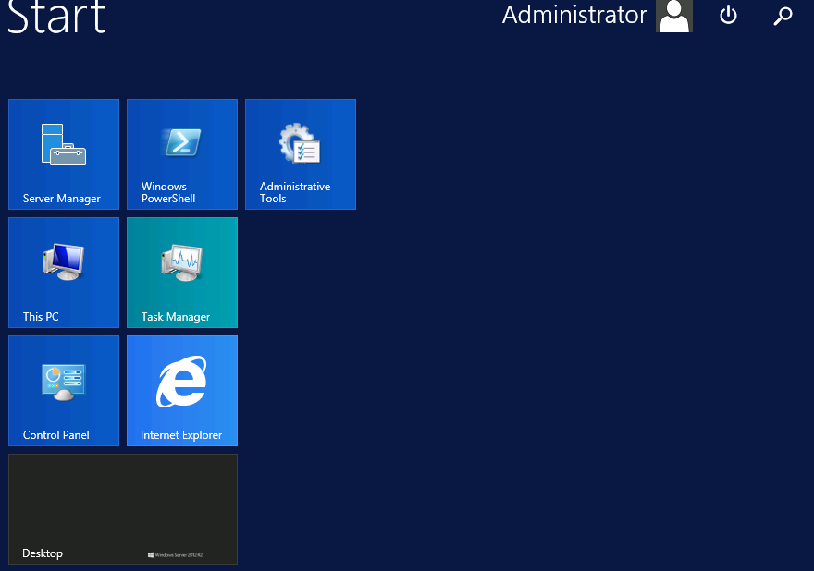Click the Administrator account picture

[x=674, y=16]
